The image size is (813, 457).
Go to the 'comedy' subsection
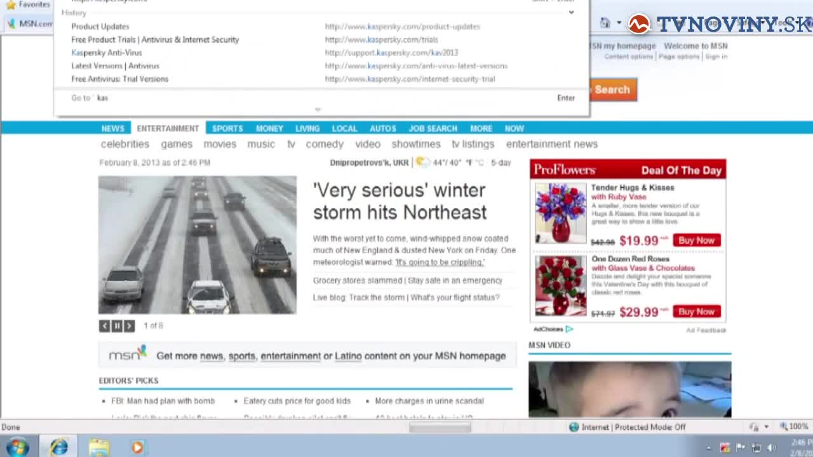click(325, 144)
